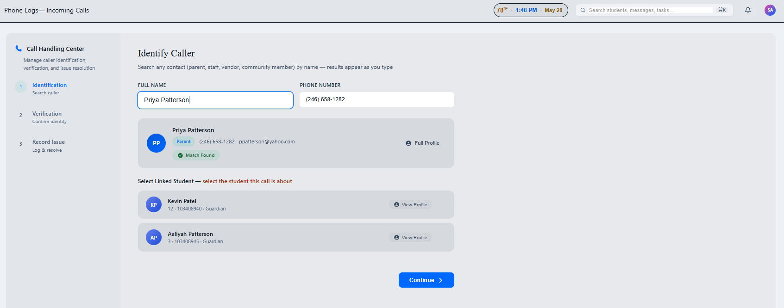Screen dimensions: 784x308
Task: Click the AP avatar for Aaliyah Patterson
Action: pos(154,237)
